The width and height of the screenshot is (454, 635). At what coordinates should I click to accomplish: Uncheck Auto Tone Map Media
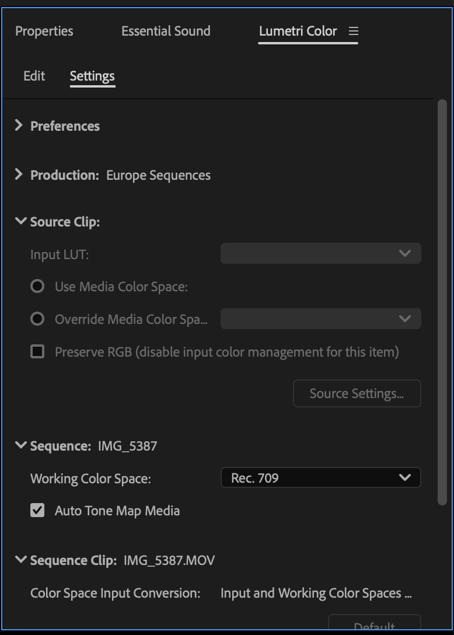click(37, 511)
